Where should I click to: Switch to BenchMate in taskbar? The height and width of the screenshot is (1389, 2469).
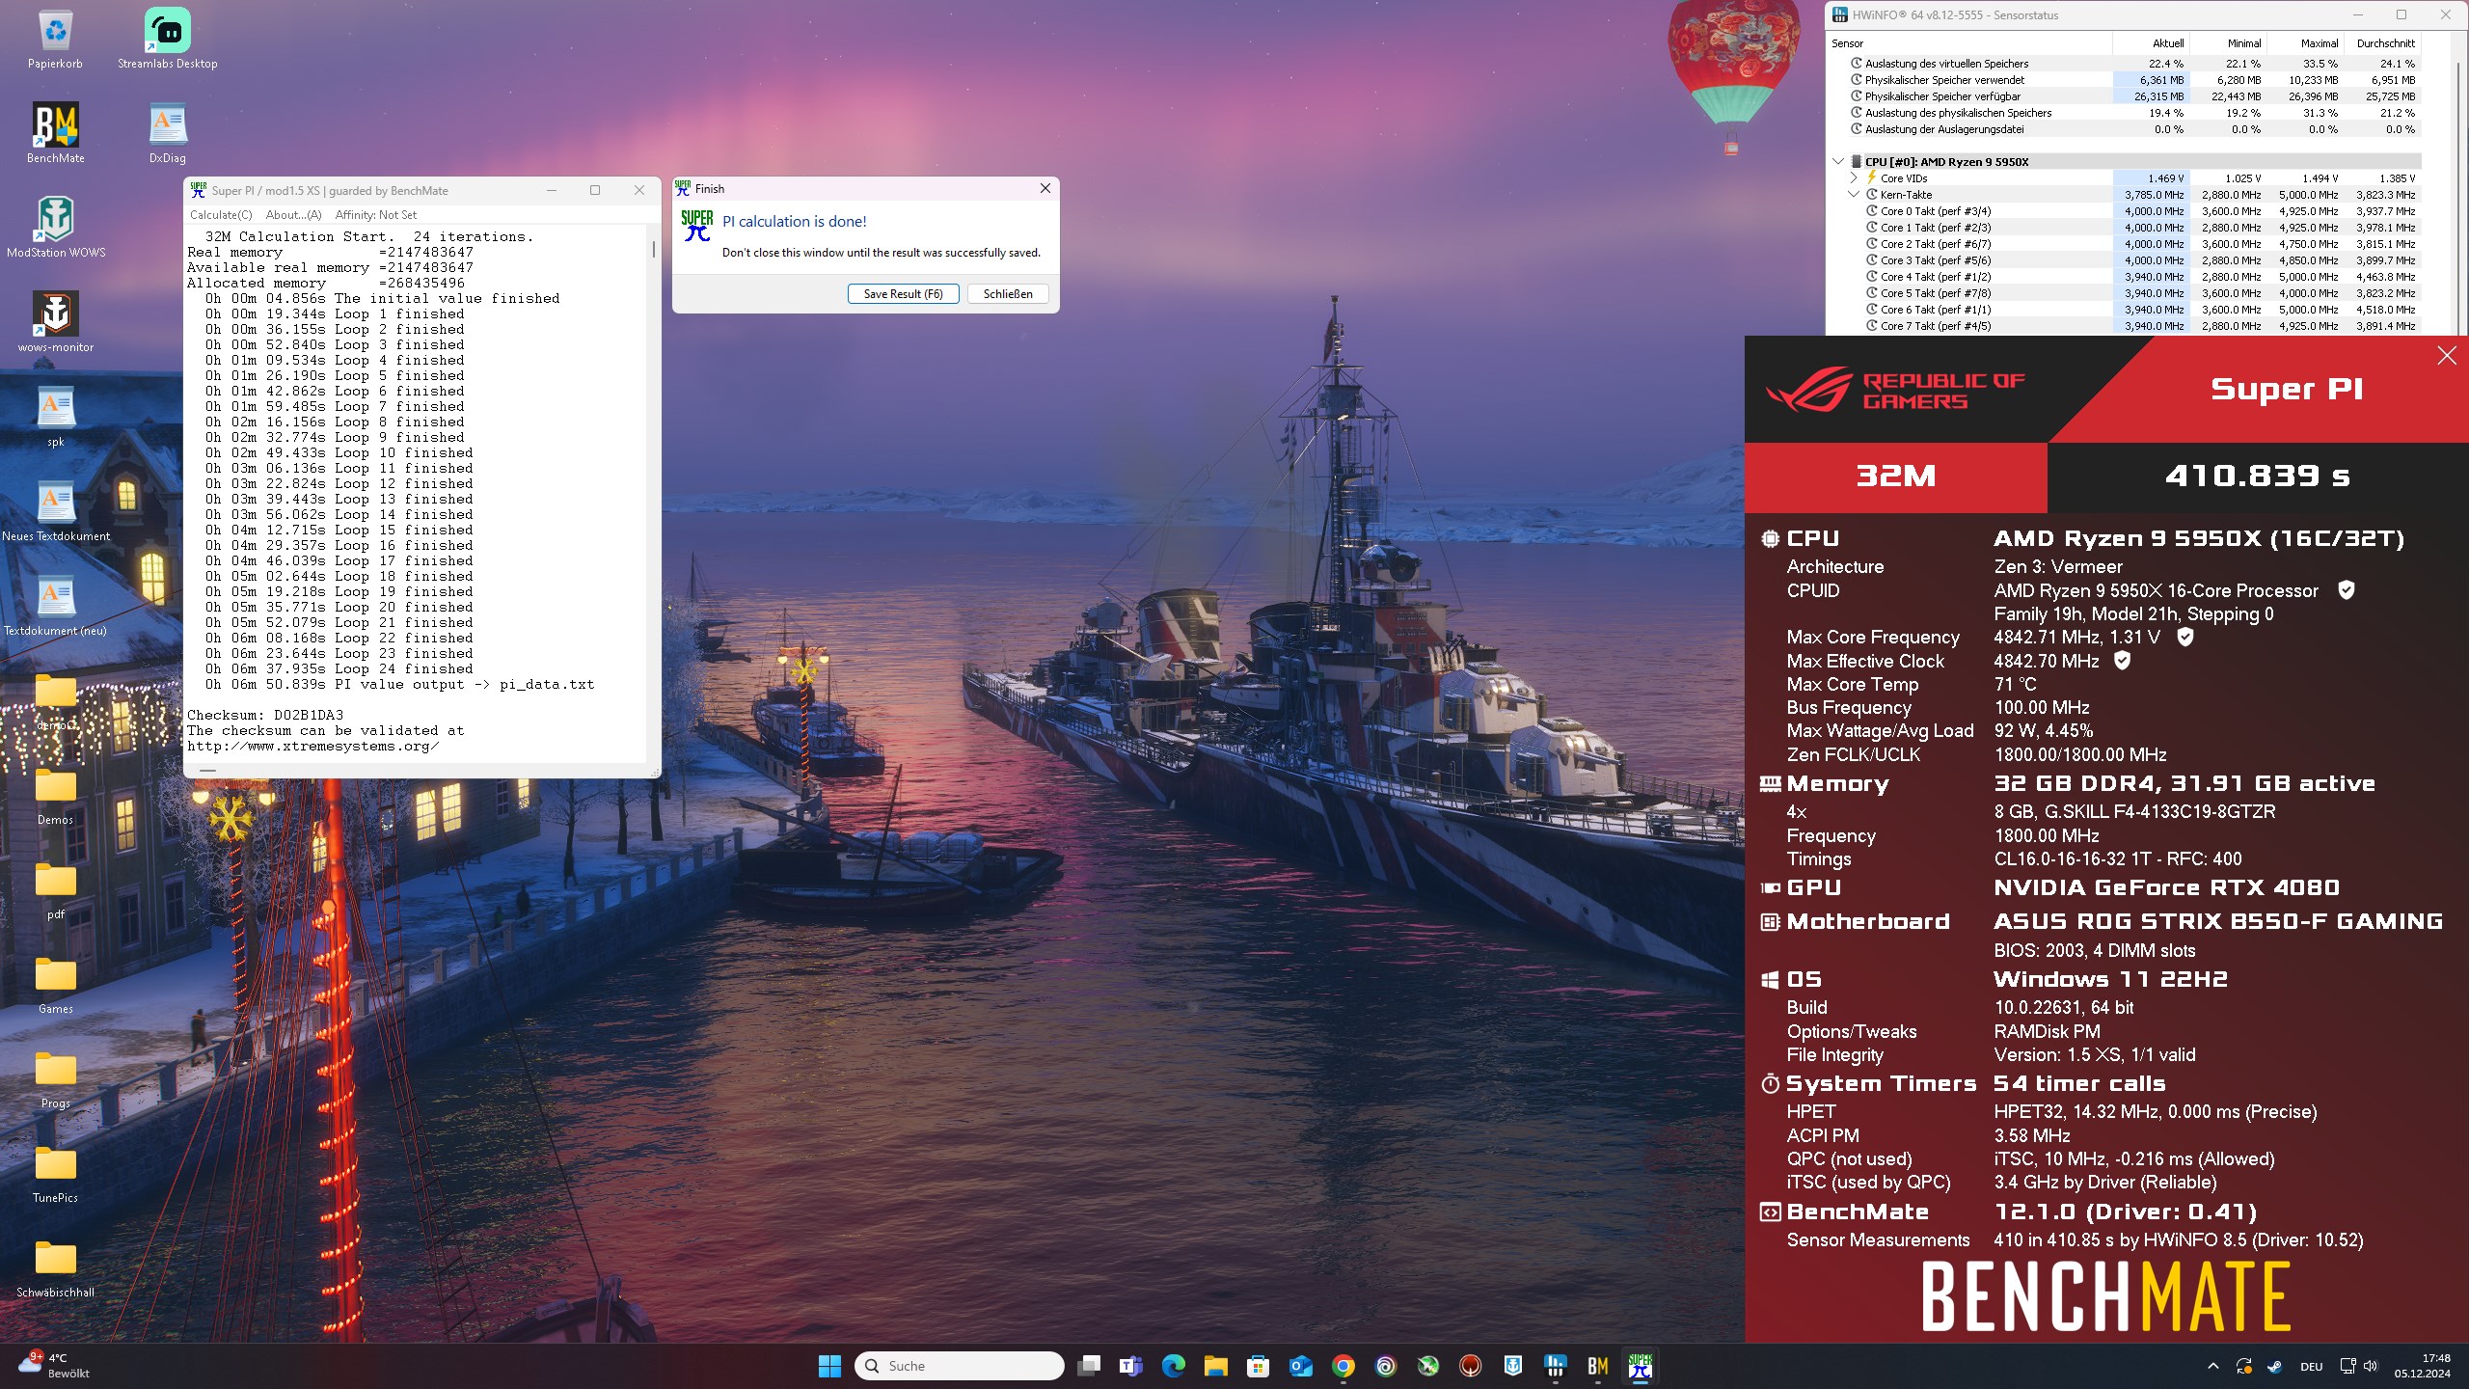(1598, 1366)
